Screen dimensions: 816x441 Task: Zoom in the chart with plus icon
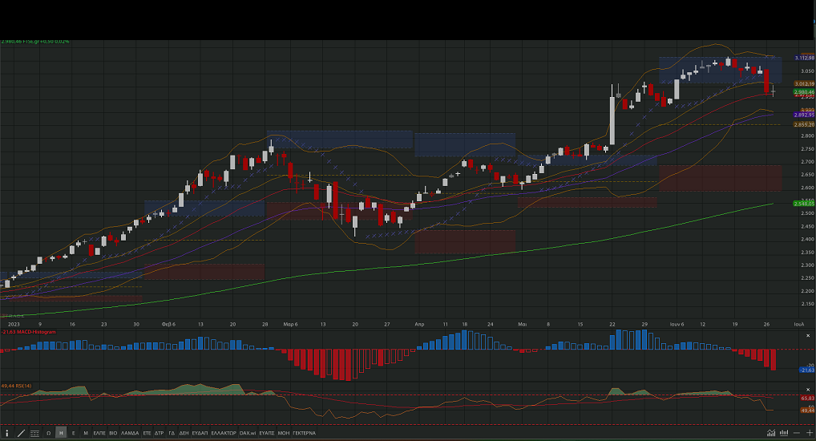click(810, 433)
